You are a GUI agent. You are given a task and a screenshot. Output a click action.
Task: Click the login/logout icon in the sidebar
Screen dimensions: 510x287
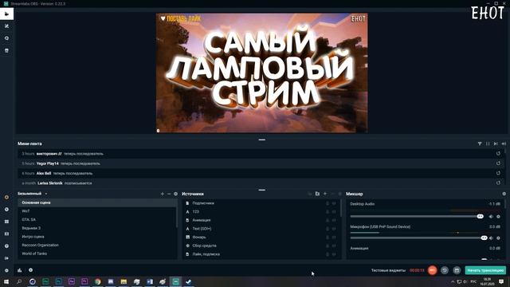[x=6, y=258]
